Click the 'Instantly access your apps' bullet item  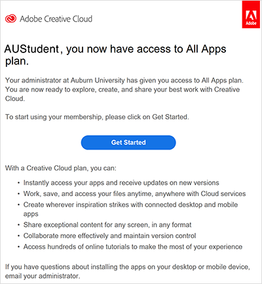coord(121,183)
